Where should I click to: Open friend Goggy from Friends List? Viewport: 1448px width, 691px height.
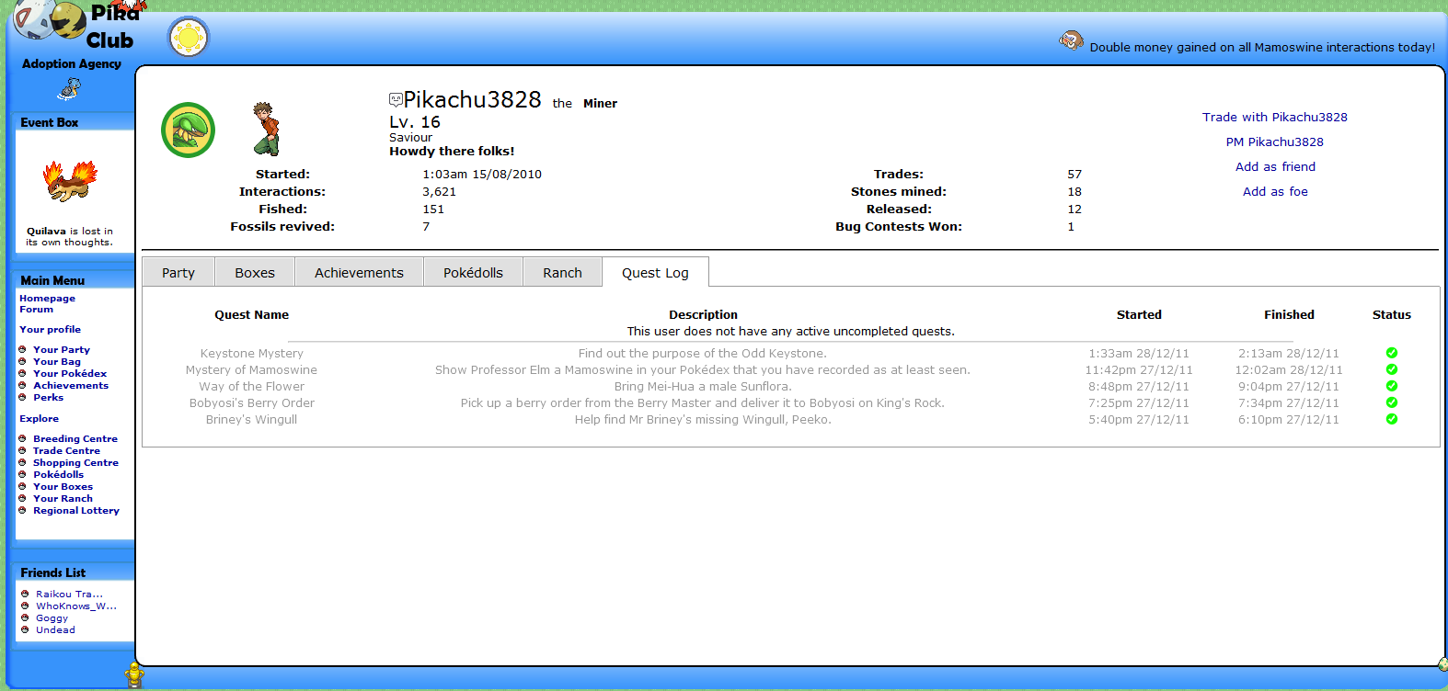click(52, 618)
